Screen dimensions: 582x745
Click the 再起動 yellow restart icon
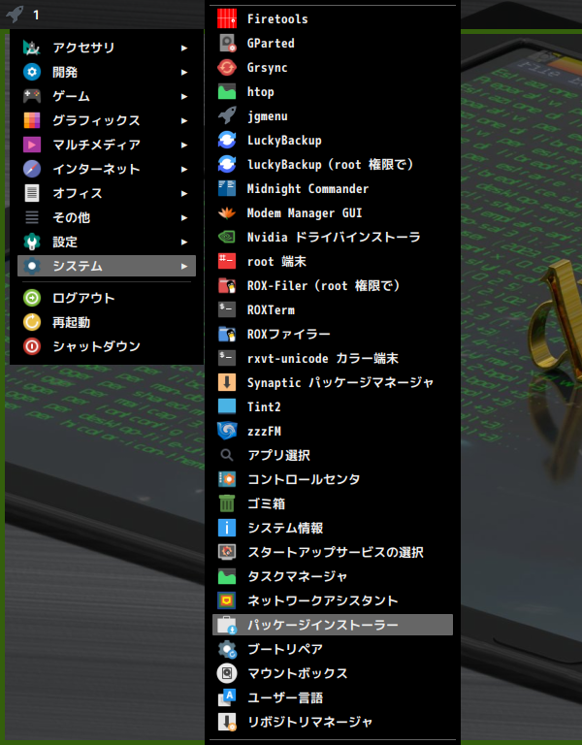coord(32,322)
